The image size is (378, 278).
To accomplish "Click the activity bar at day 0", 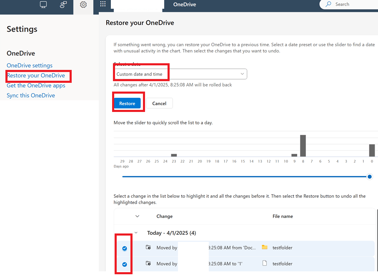I will coord(372,150).
